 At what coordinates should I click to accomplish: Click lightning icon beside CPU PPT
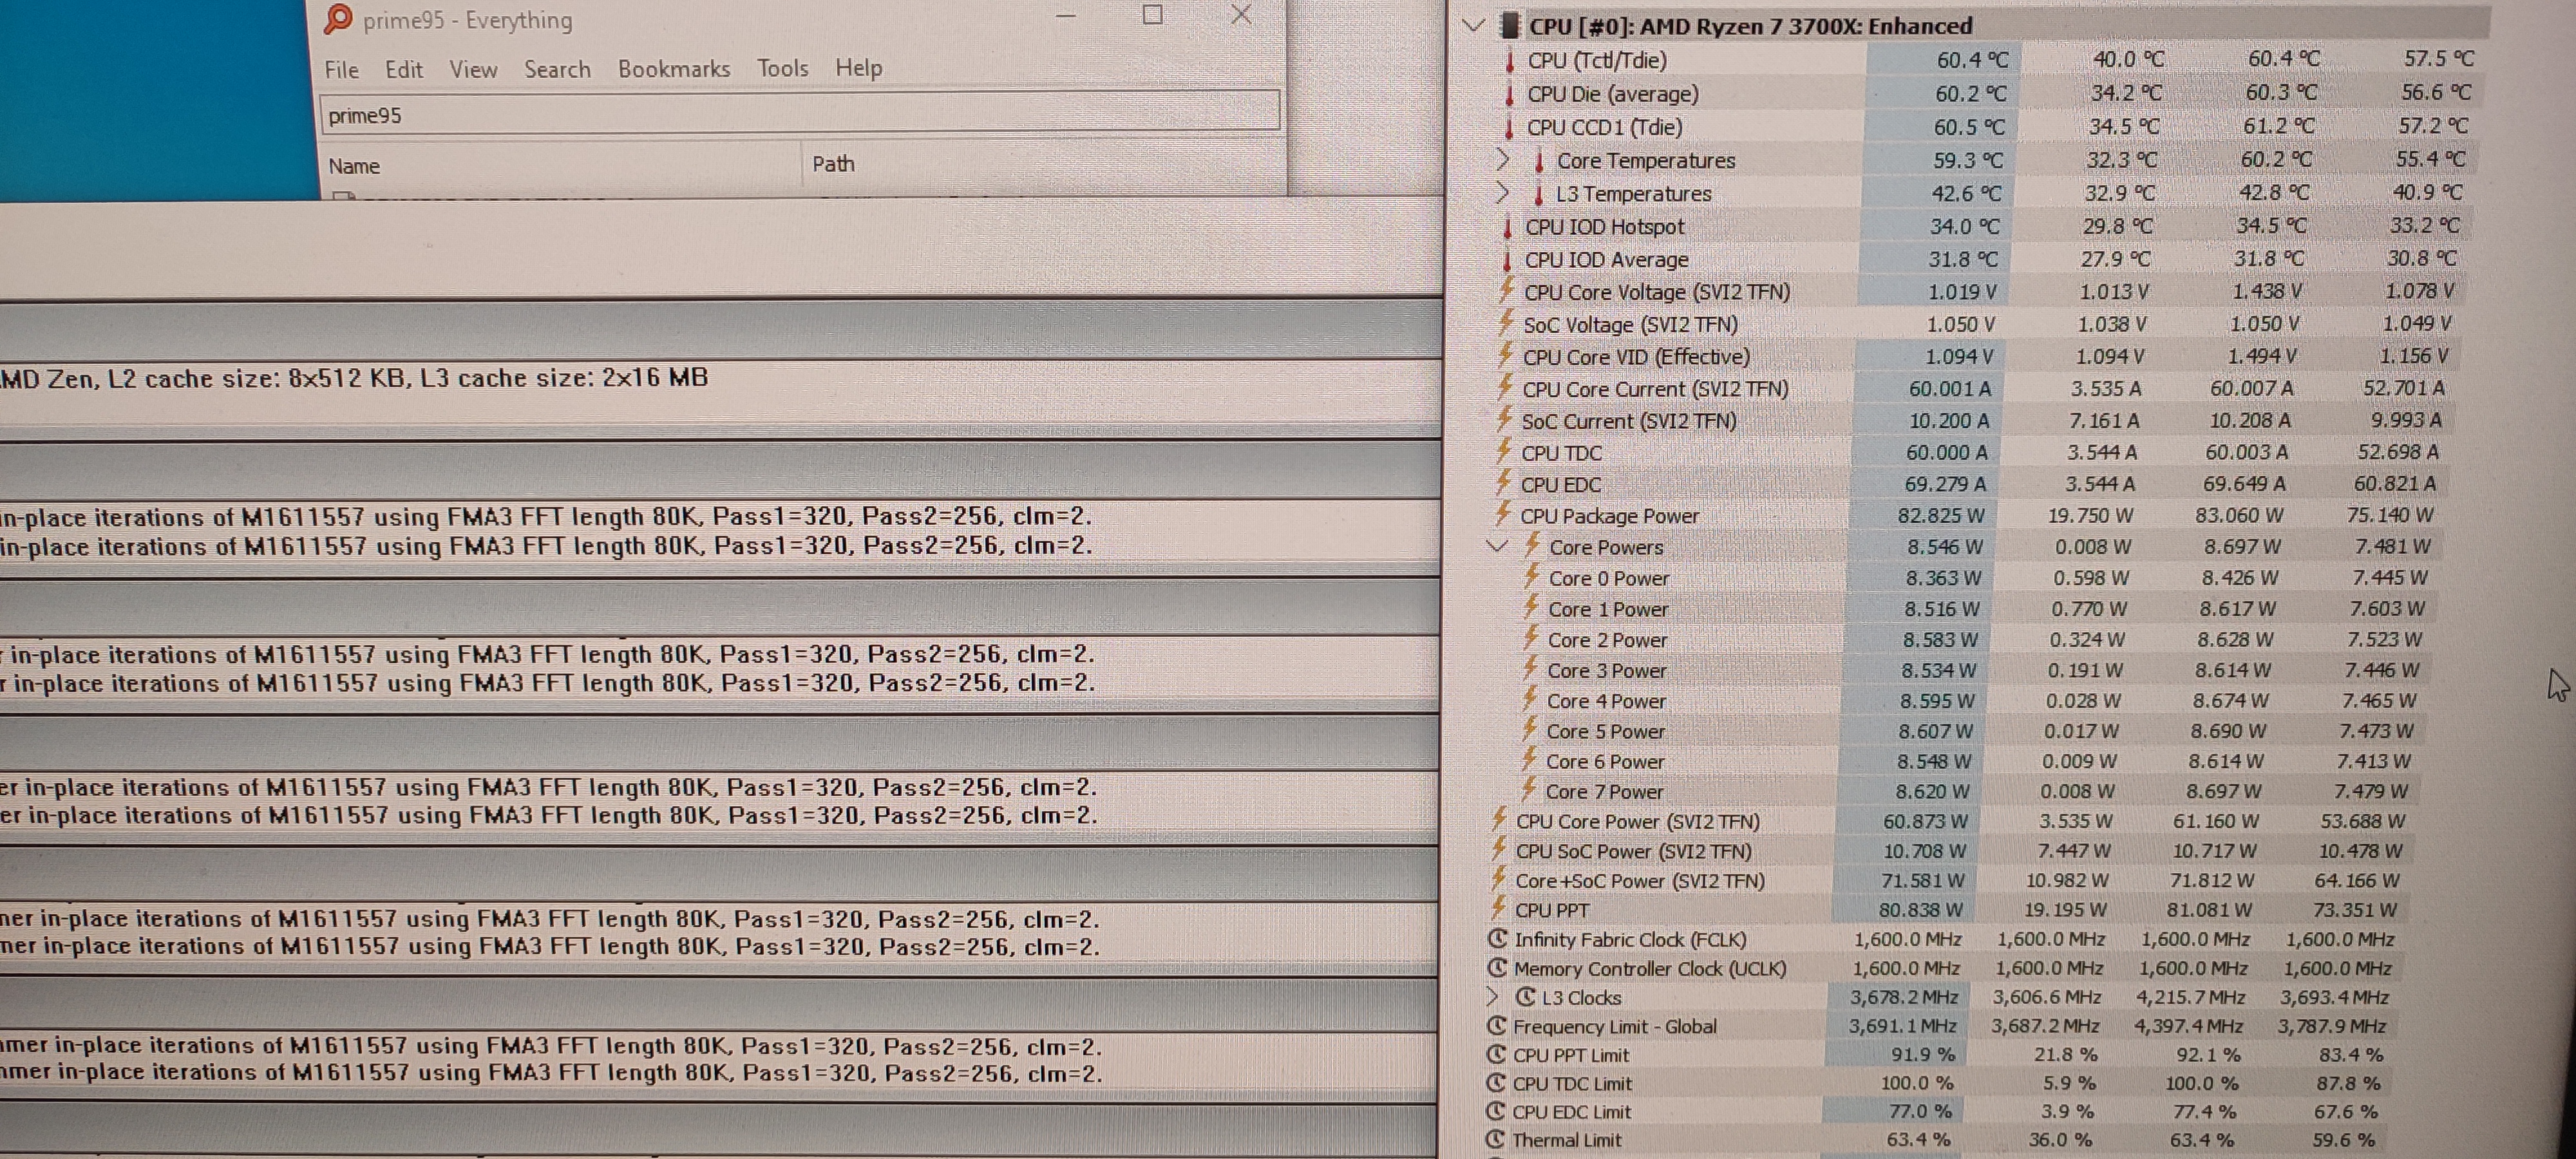click(1498, 909)
